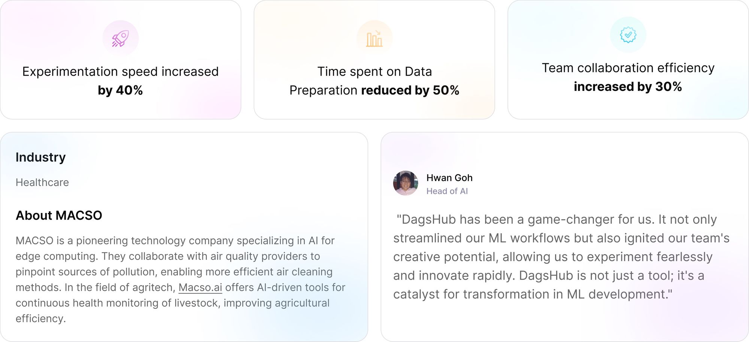
Task: Select the bold "by 40%" figure
Action: [x=120, y=90]
